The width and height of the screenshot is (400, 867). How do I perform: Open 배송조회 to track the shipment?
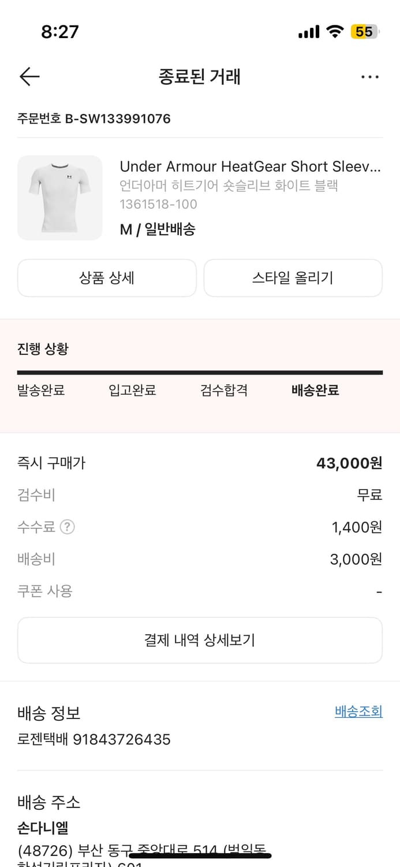(x=358, y=712)
